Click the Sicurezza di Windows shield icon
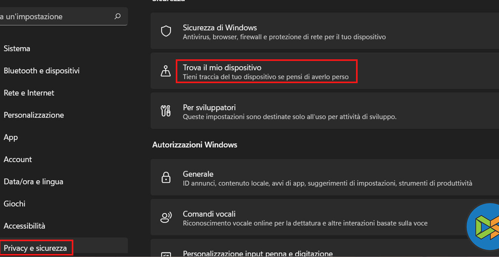The height and width of the screenshot is (257, 499). coord(166,31)
